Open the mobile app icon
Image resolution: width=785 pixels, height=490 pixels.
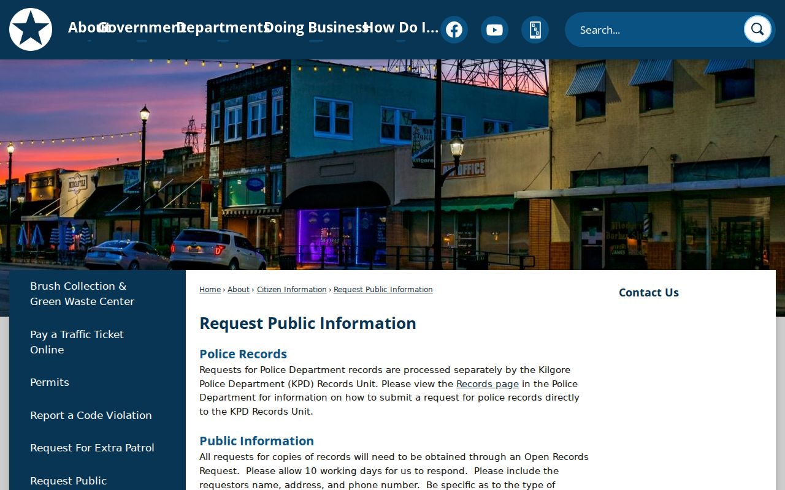[x=535, y=29]
